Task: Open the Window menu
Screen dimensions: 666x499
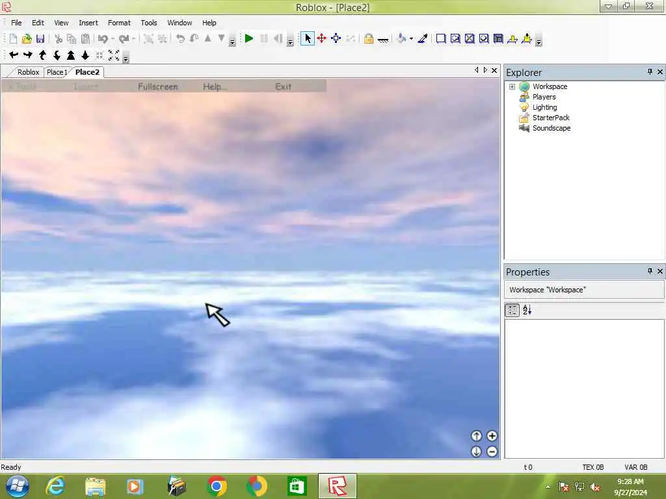Action: (180, 23)
